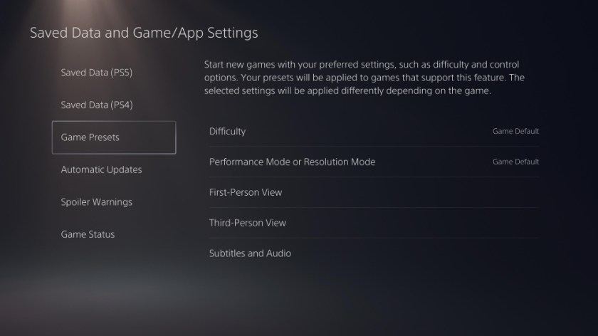
Task: Expand the First-Person View presets
Action: (x=374, y=192)
